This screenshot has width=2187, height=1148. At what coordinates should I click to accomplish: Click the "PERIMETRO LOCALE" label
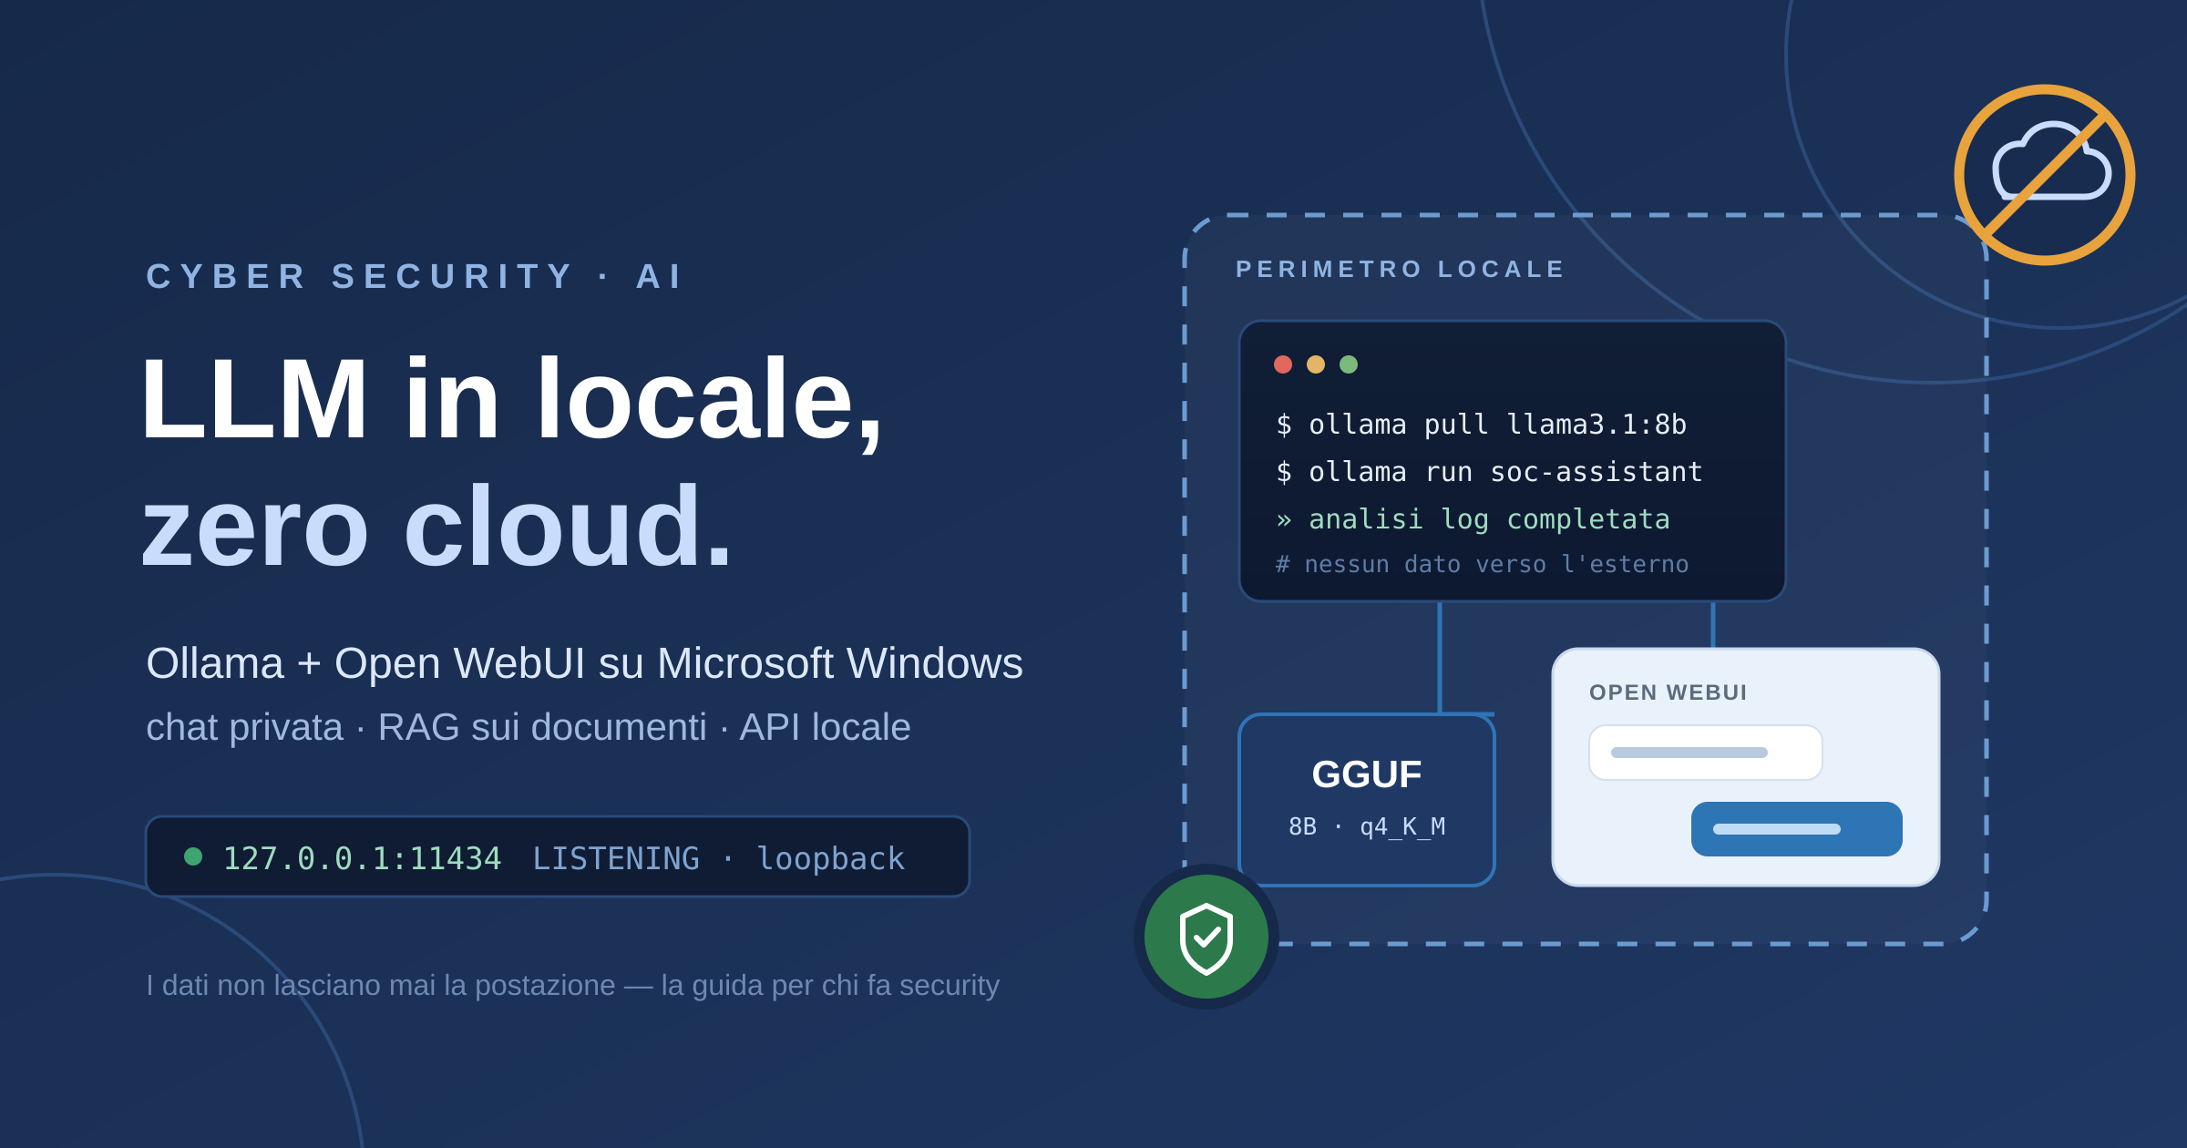point(1401,270)
